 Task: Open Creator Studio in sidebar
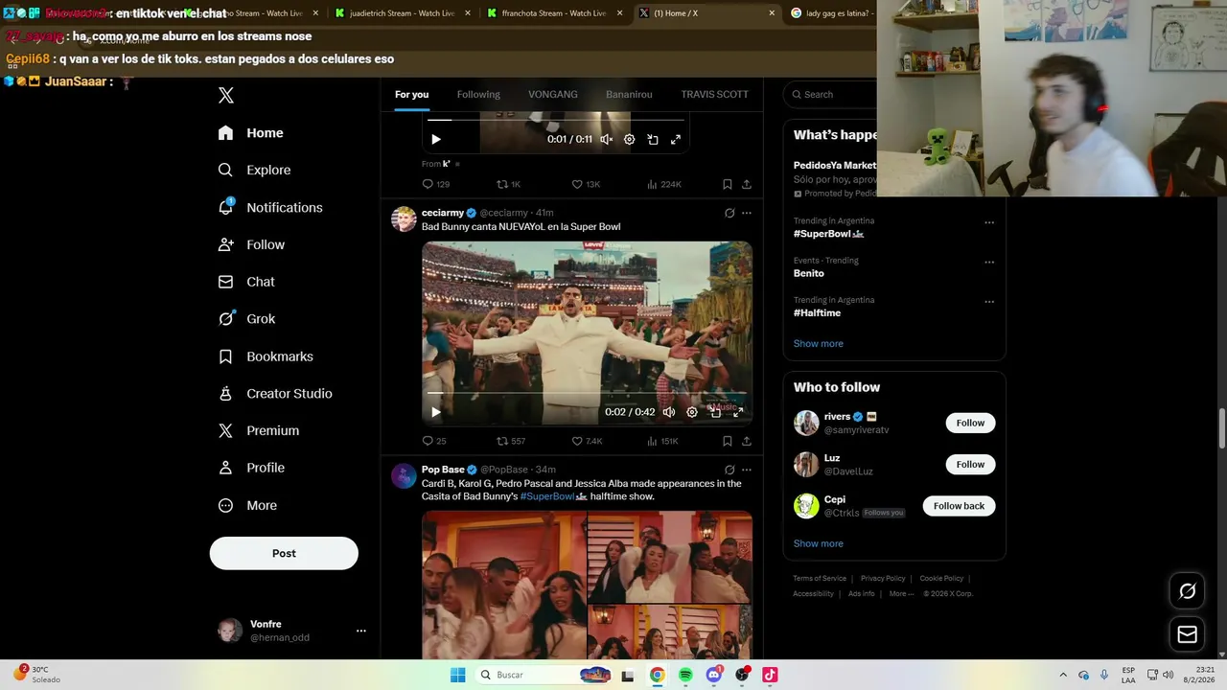click(275, 394)
